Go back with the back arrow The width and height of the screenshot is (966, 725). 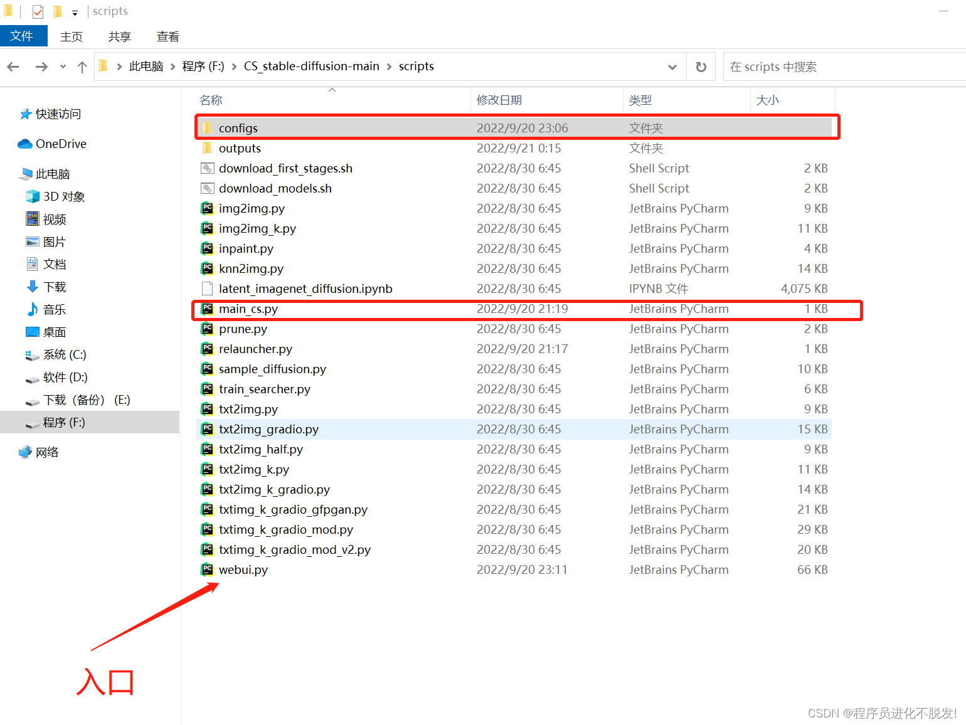13,66
